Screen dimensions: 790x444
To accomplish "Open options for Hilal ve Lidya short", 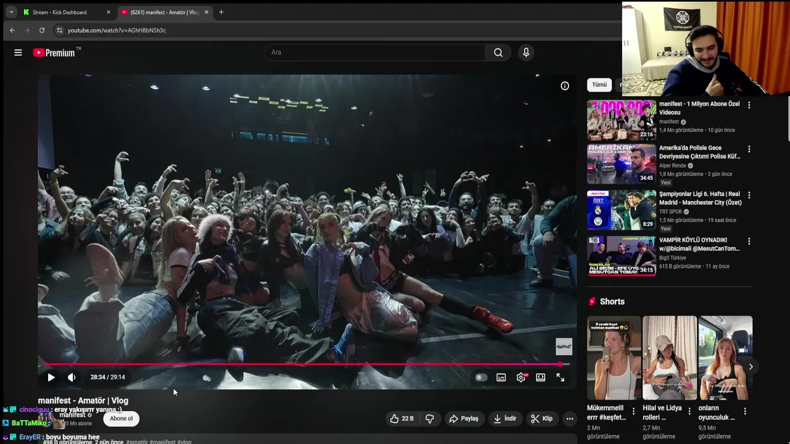I will pos(689,411).
